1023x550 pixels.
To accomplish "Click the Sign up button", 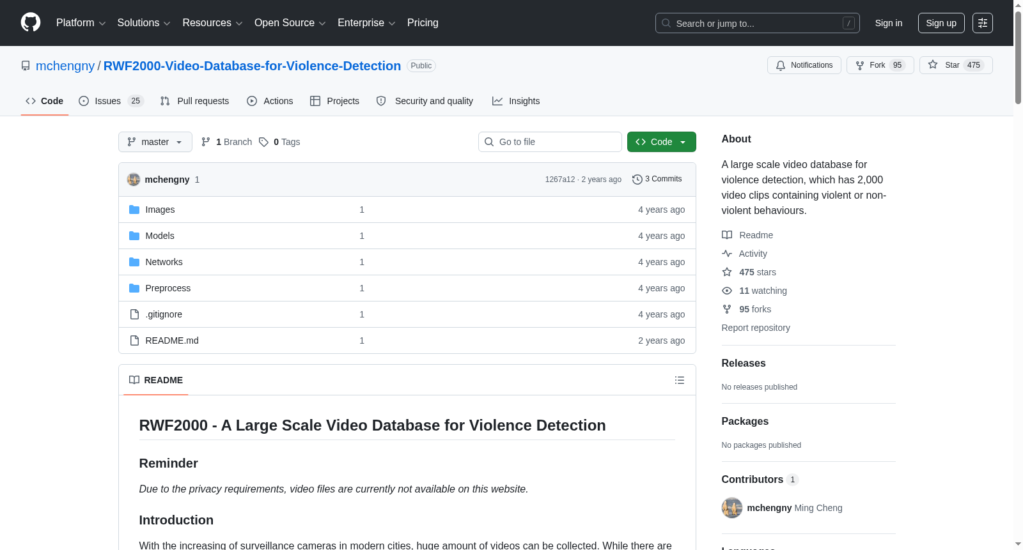I will click(941, 23).
